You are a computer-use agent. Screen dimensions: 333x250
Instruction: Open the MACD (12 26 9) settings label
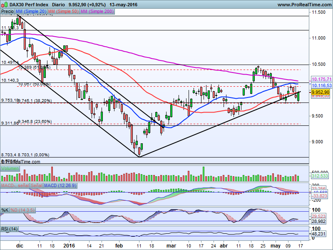point(60,185)
